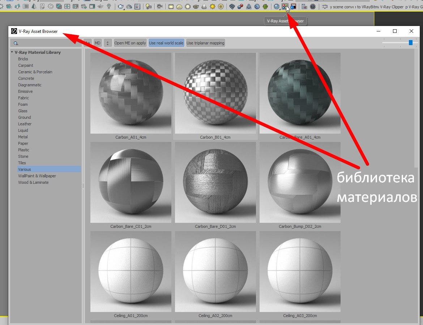423x325 pixels.
Task: Create a V-Ray sun light
Action: point(213,6)
